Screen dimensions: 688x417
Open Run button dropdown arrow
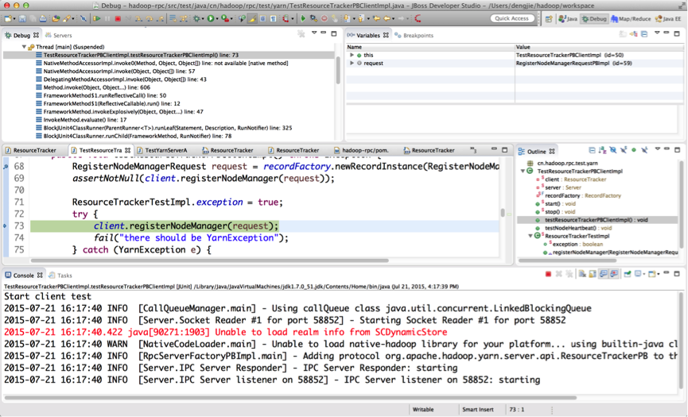[x=217, y=19]
